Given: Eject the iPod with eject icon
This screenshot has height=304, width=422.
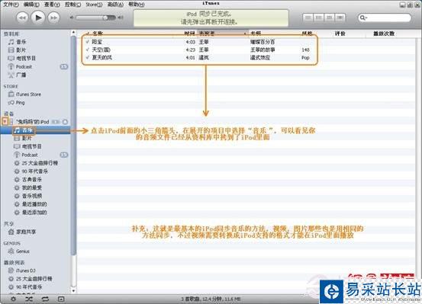Looking at the screenshot, I should (65, 122).
